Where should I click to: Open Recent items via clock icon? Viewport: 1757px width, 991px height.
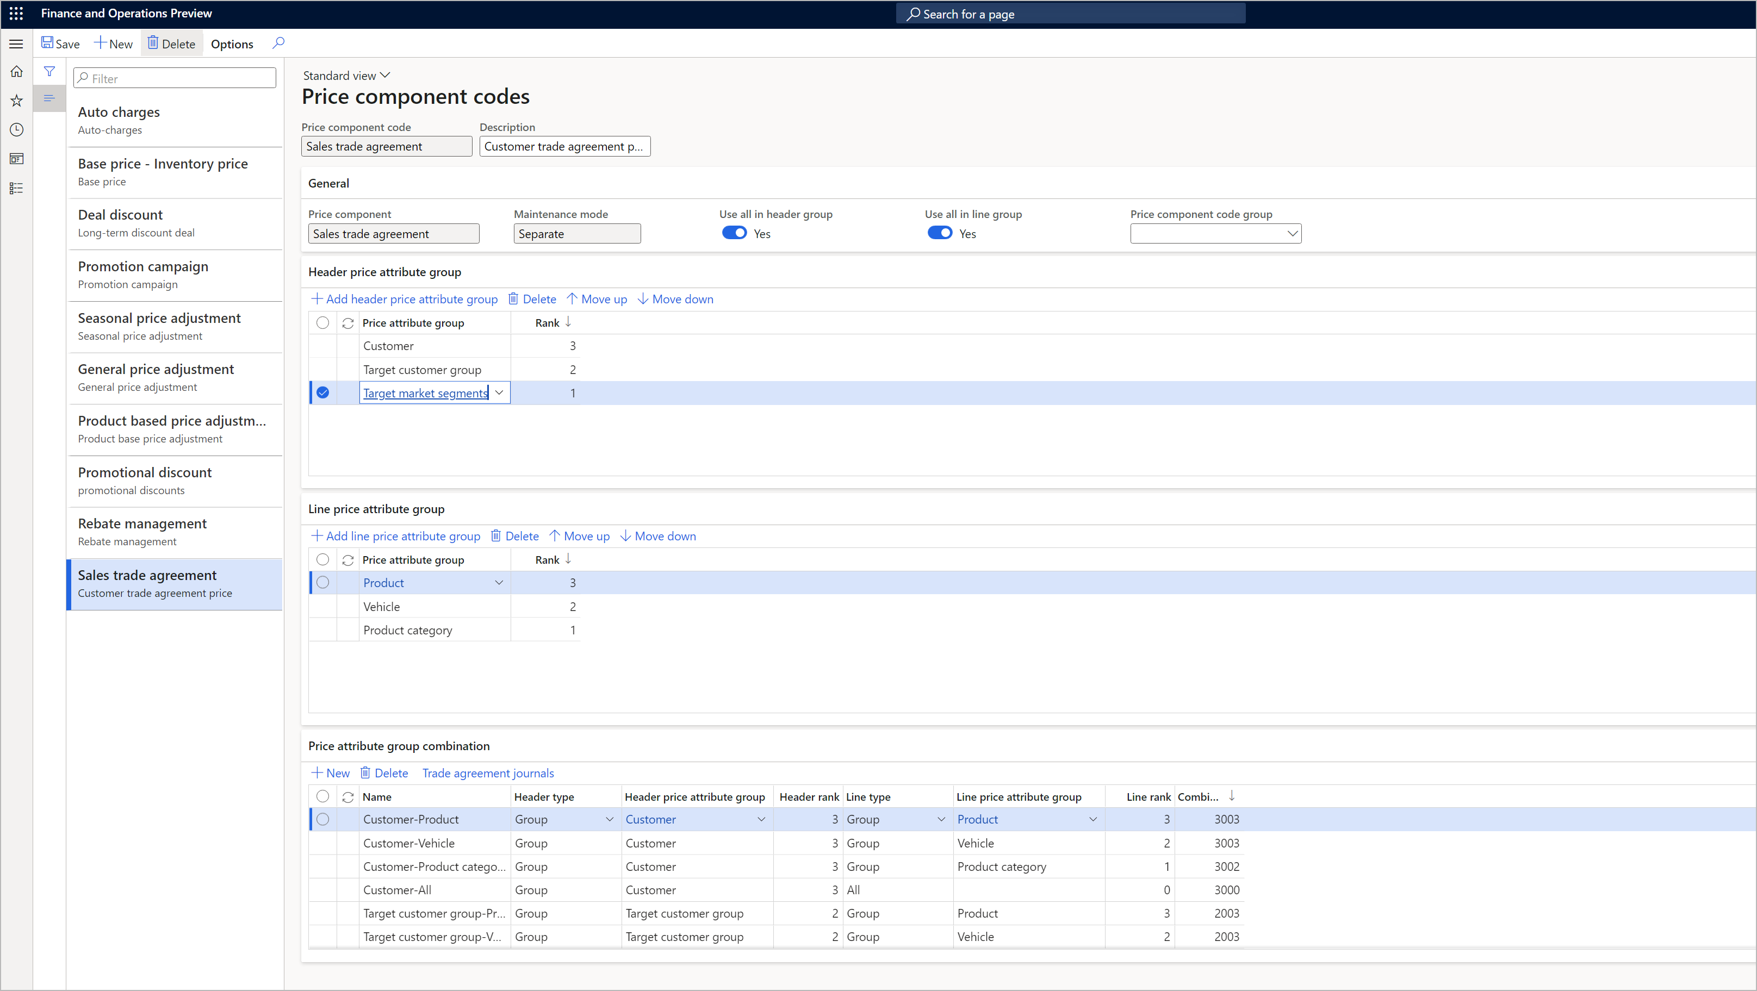pos(16,129)
